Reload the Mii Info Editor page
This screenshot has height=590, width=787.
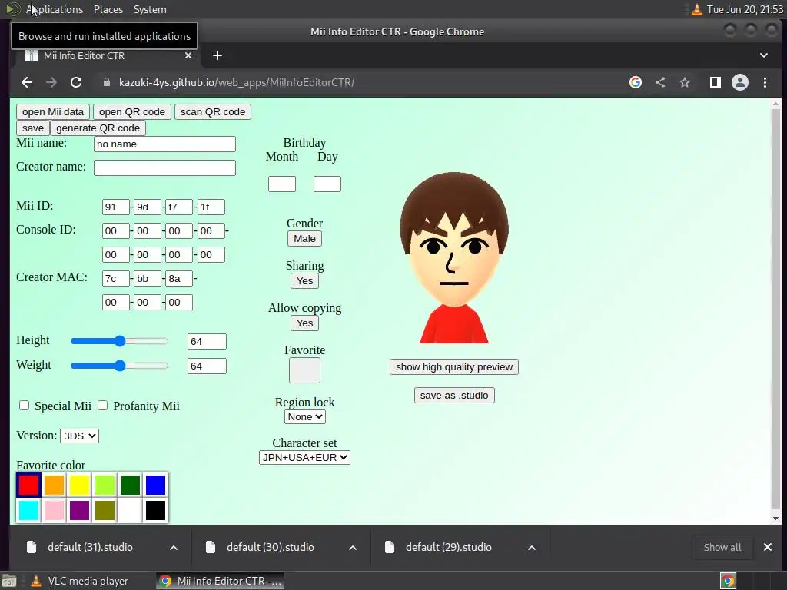(x=76, y=82)
